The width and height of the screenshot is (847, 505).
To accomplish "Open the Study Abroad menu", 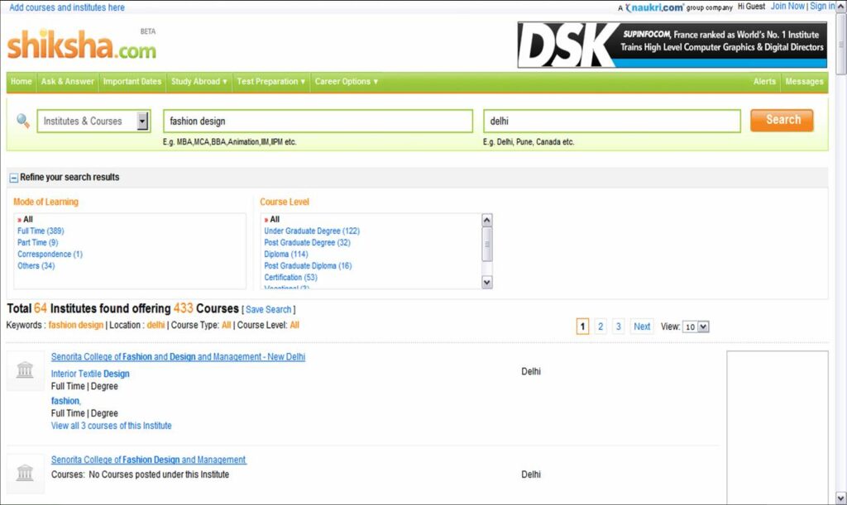I will pos(199,82).
